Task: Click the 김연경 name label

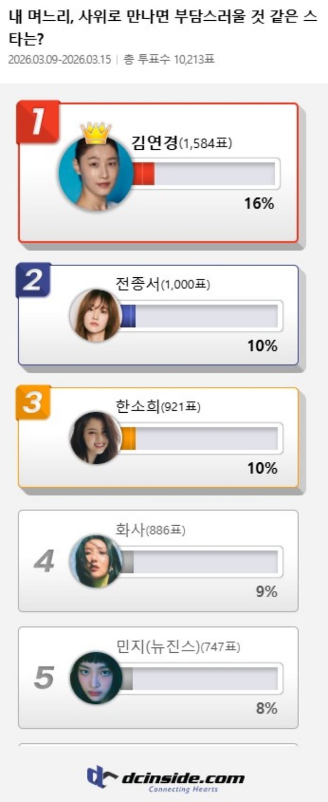Action: (154, 142)
